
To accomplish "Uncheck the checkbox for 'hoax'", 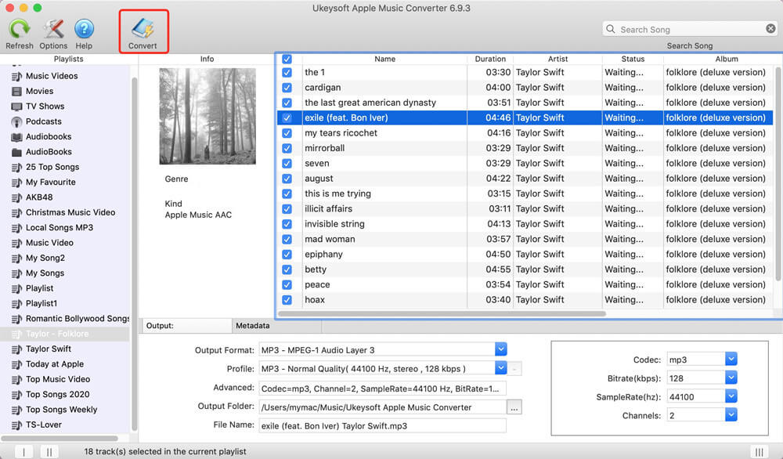I will (x=287, y=300).
